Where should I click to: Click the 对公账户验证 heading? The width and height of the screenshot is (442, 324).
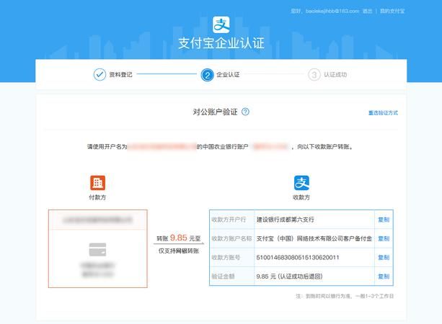215,112
